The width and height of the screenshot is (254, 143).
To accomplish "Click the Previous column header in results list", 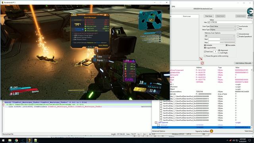I will 187,16.
